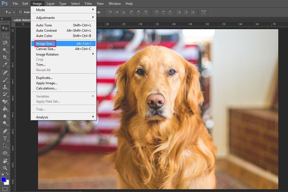Viewport: 288px width, 192px height.
Task: Click the blue foreground color swatch
Action: (x=4, y=179)
